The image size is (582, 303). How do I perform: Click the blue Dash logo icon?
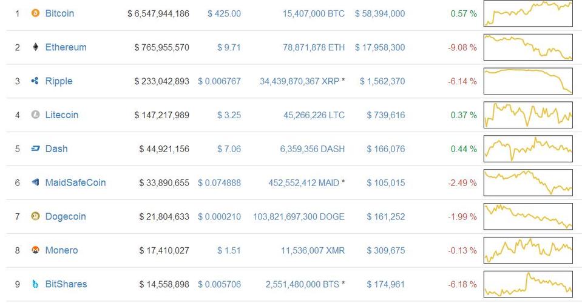point(35,149)
